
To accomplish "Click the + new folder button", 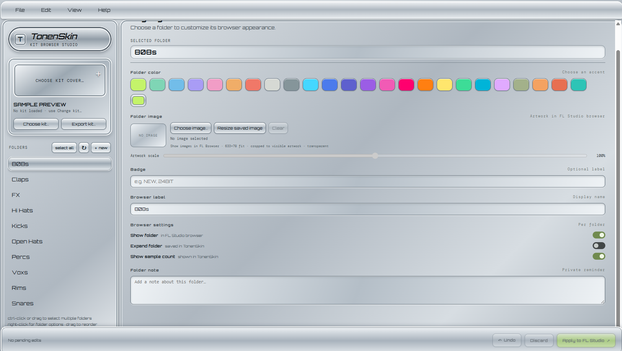I will [101, 148].
